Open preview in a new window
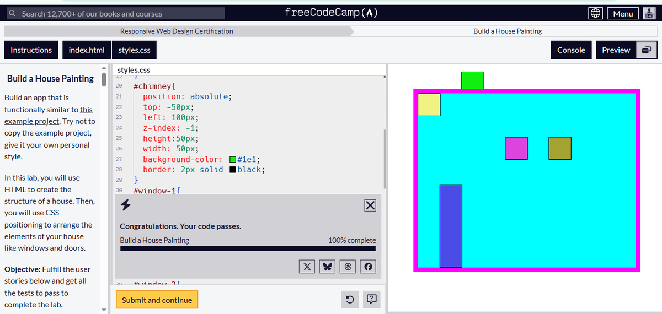The height and width of the screenshot is (314, 662). tap(647, 50)
